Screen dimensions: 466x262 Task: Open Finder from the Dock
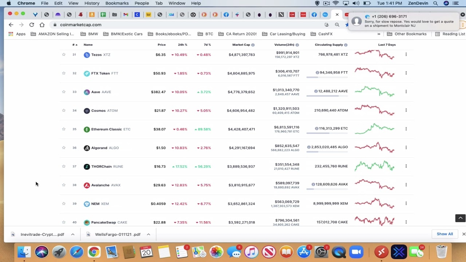pyautogui.click(x=24, y=252)
